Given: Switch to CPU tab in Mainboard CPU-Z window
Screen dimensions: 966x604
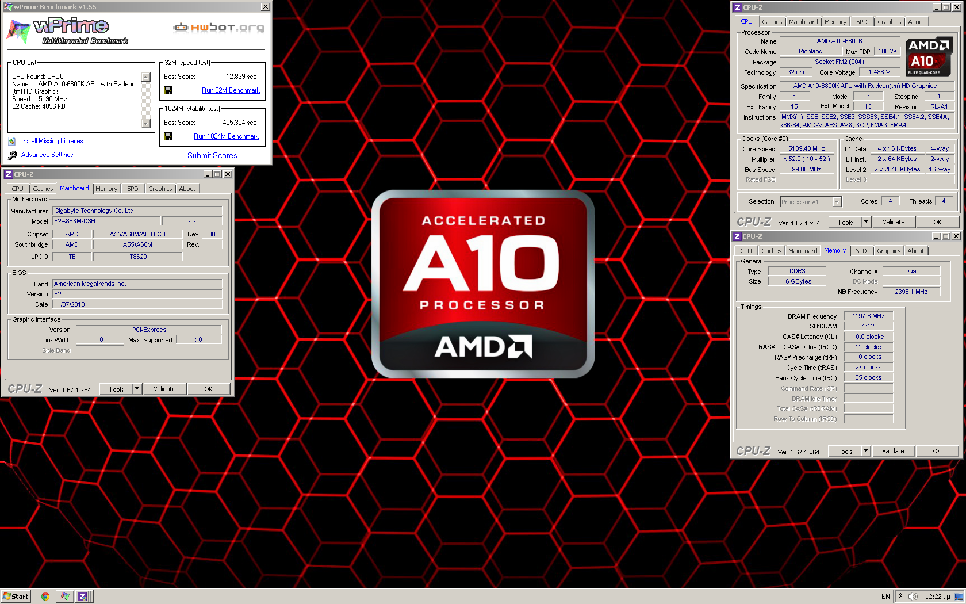Looking at the screenshot, I should pyautogui.click(x=18, y=189).
